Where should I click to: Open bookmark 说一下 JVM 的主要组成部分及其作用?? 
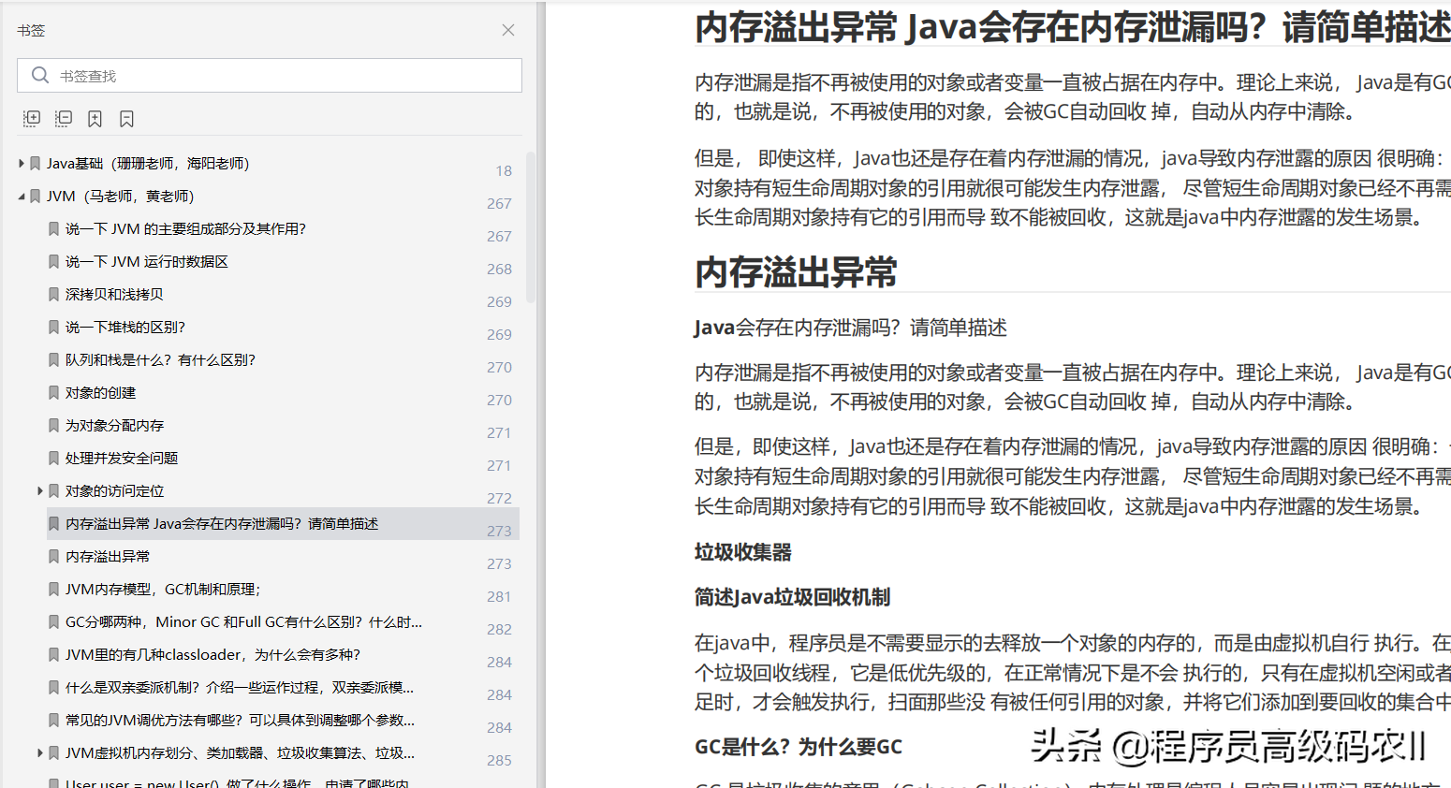pos(185,228)
